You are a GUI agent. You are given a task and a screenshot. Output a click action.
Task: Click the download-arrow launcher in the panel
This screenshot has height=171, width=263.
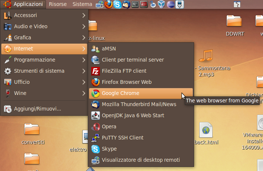pyautogui.click(x=180, y=4)
